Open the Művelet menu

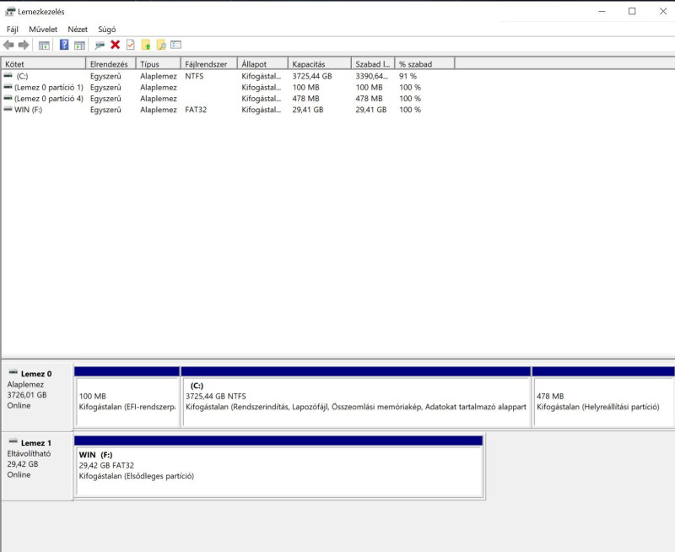click(43, 30)
